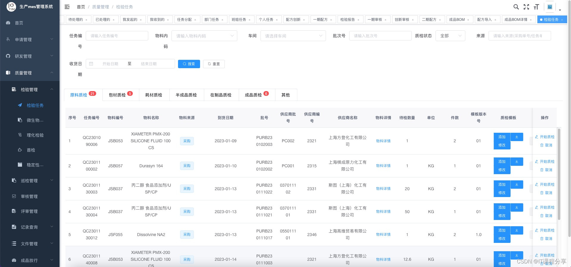Image resolution: width=571 pixels, height=267 pixels.
Task: Expand the 申请管理 sidebar menu
Action: (30, 40)
